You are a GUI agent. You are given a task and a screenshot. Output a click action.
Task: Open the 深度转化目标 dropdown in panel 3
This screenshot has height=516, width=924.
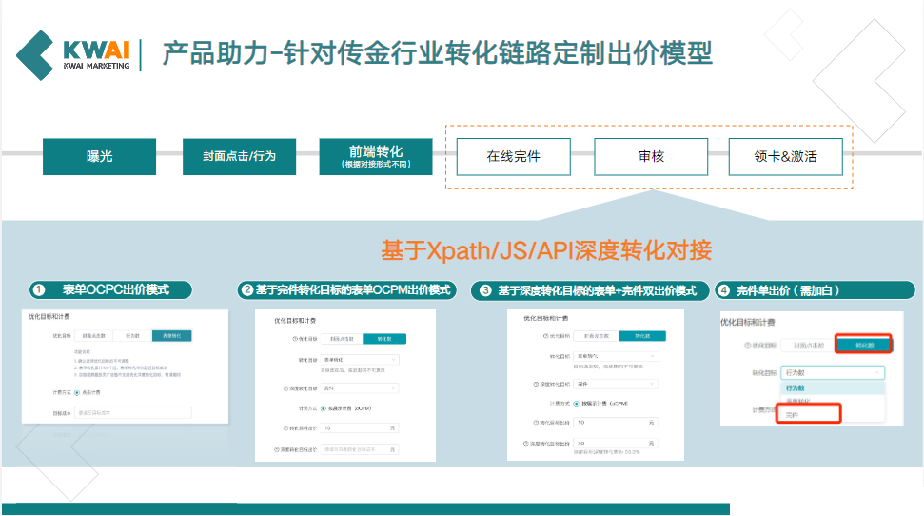tap(615, 384)
